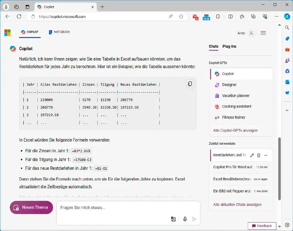Viewport: 293px width, 231px height.
Task: Delete the Restdarlehen chat
Action: tap(259, 155)
